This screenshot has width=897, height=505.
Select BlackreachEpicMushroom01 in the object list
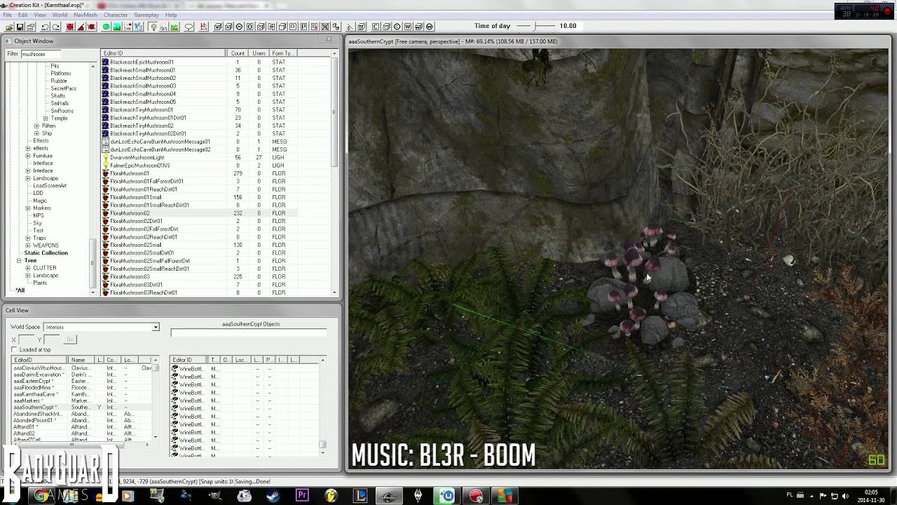(x=141, y=62)
